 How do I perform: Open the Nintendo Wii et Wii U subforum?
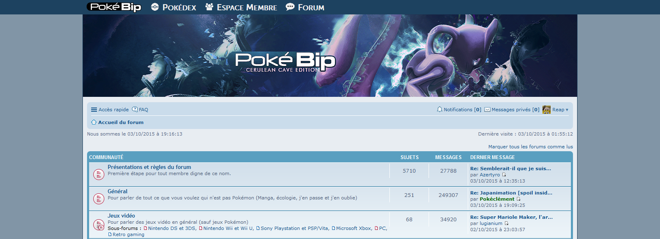tap(228, 228)
